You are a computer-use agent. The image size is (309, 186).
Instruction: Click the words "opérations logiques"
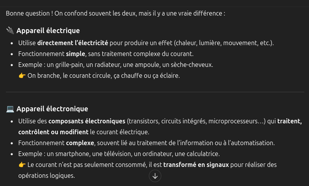(x=46, y=175)
